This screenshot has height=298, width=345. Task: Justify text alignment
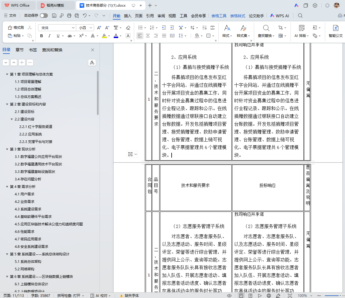164,36
